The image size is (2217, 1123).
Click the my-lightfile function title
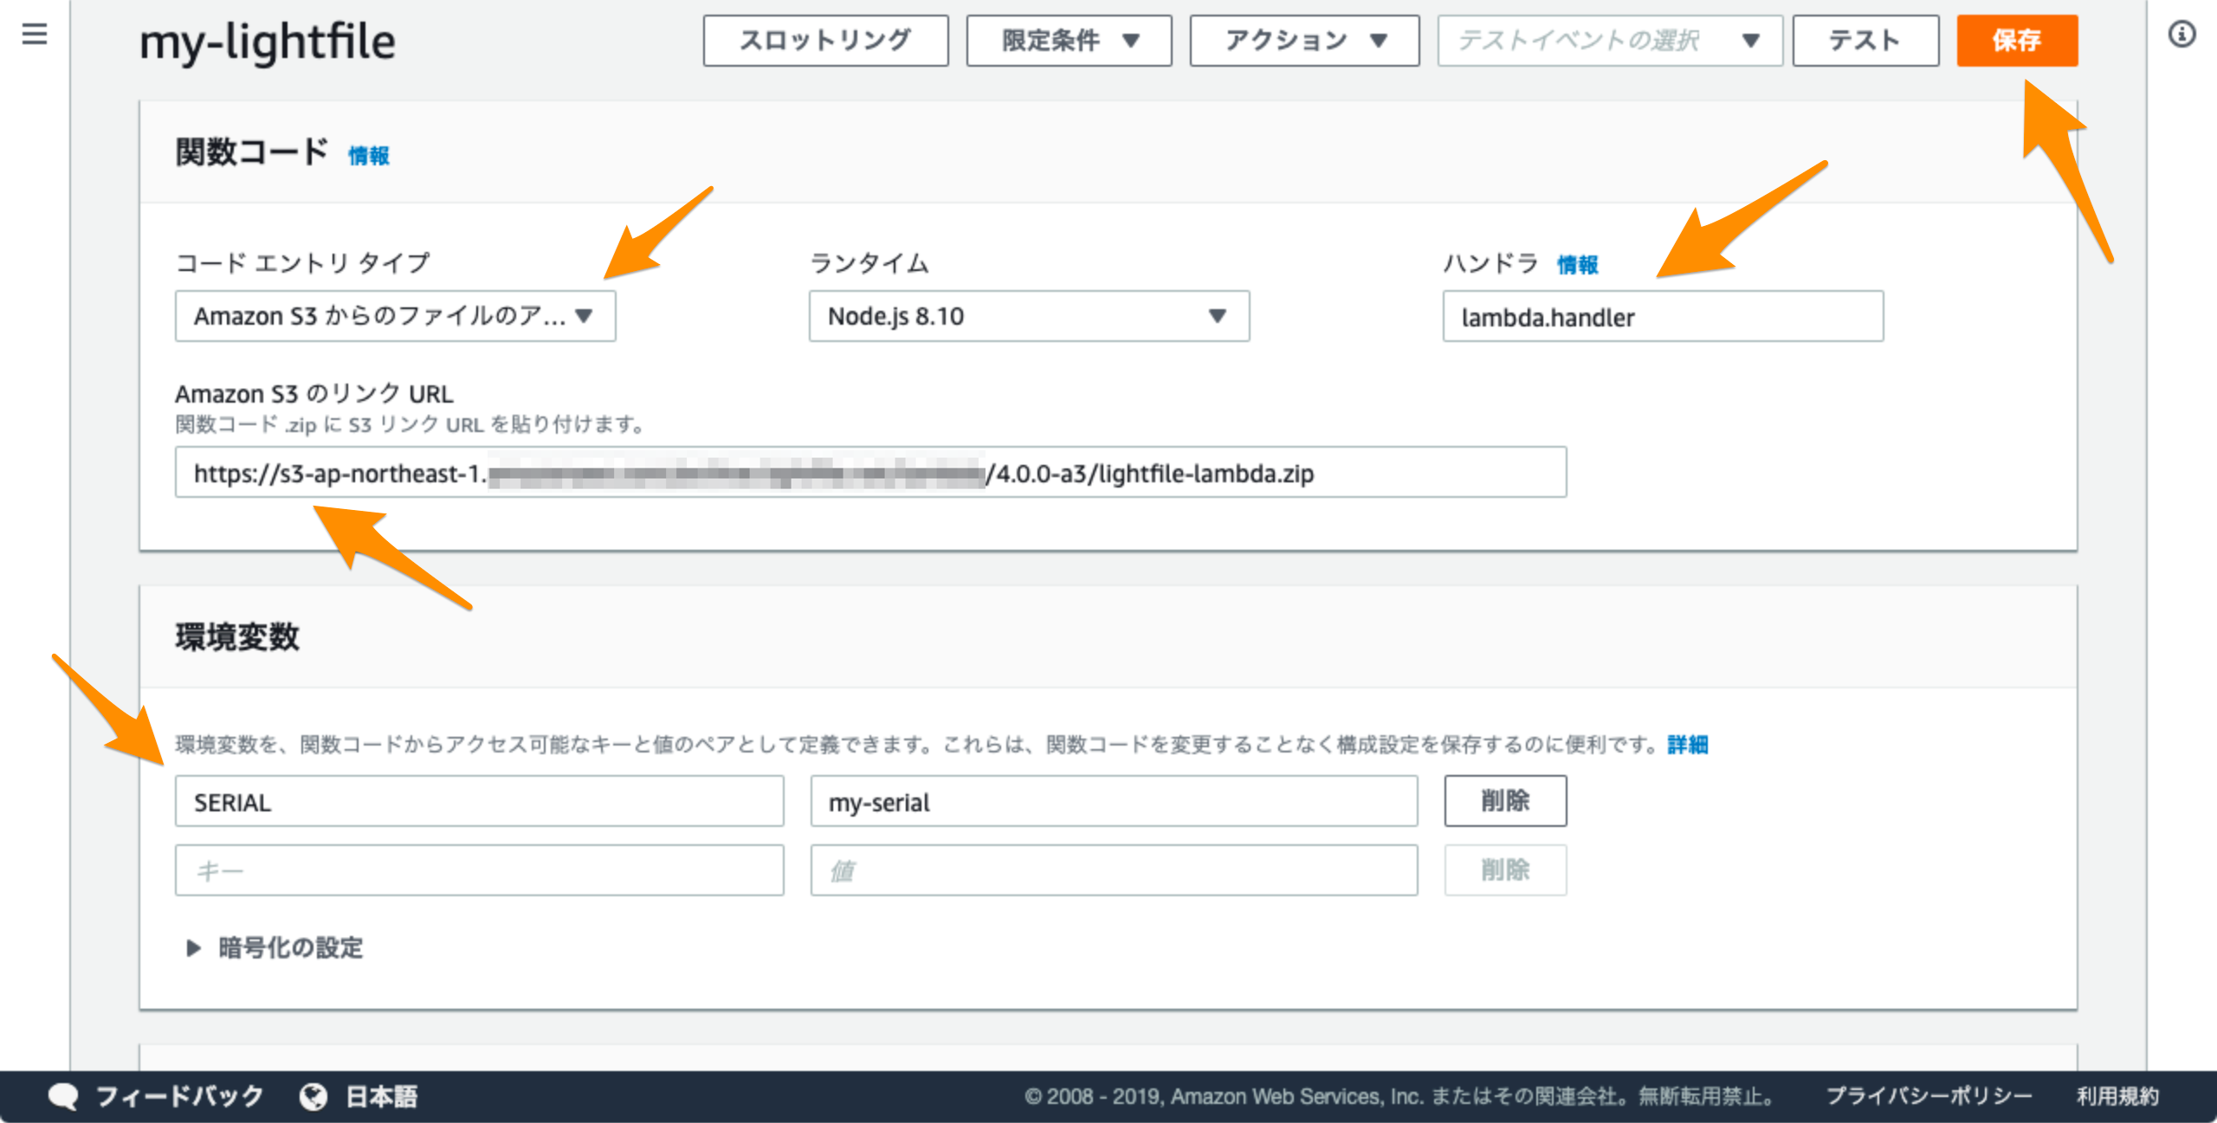268,42
